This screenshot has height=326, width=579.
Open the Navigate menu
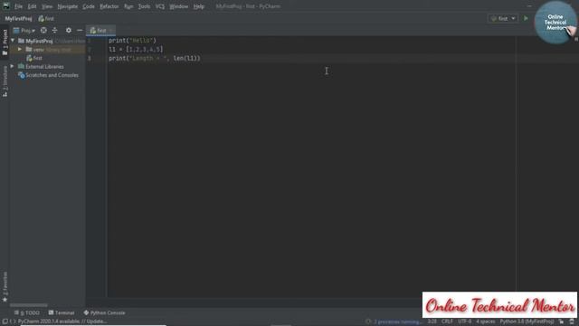[68, 6]
